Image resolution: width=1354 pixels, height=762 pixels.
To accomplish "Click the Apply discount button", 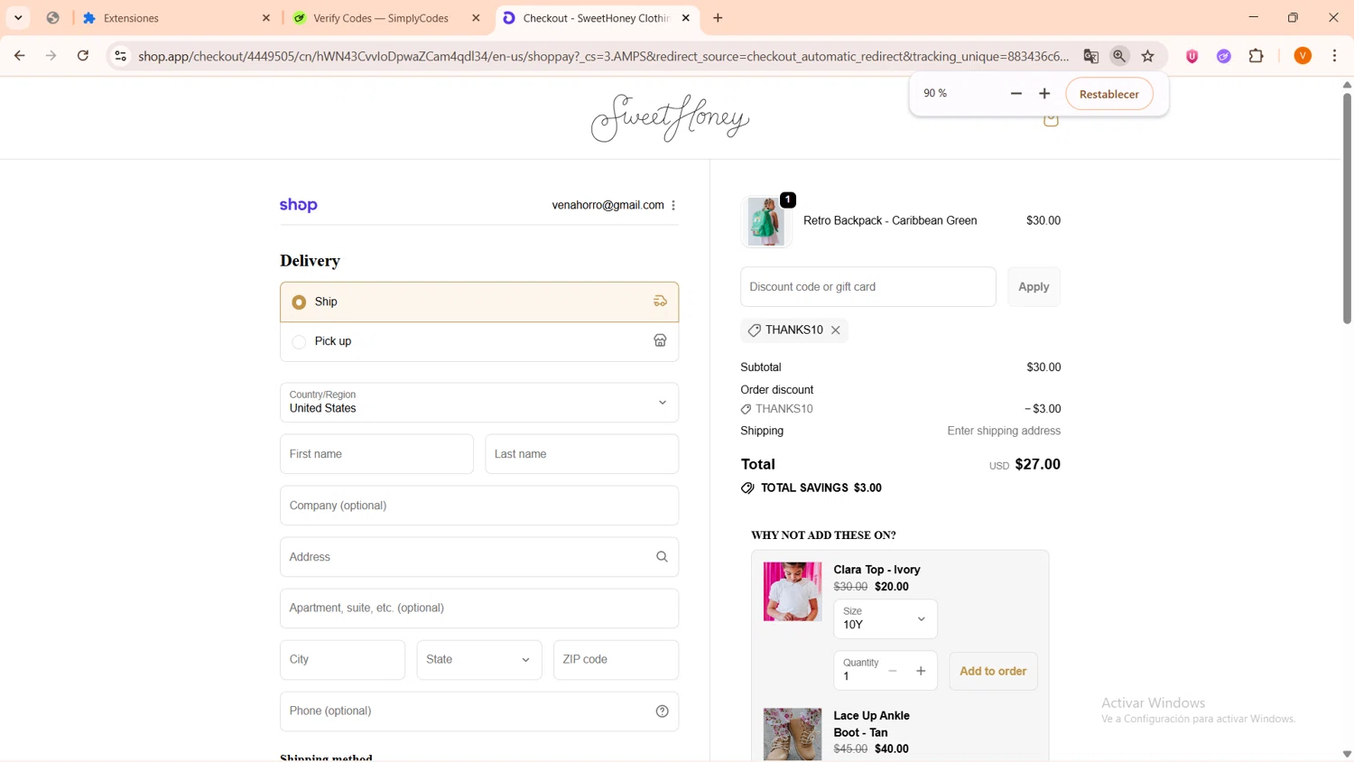I will click(x=1034, y=287).
